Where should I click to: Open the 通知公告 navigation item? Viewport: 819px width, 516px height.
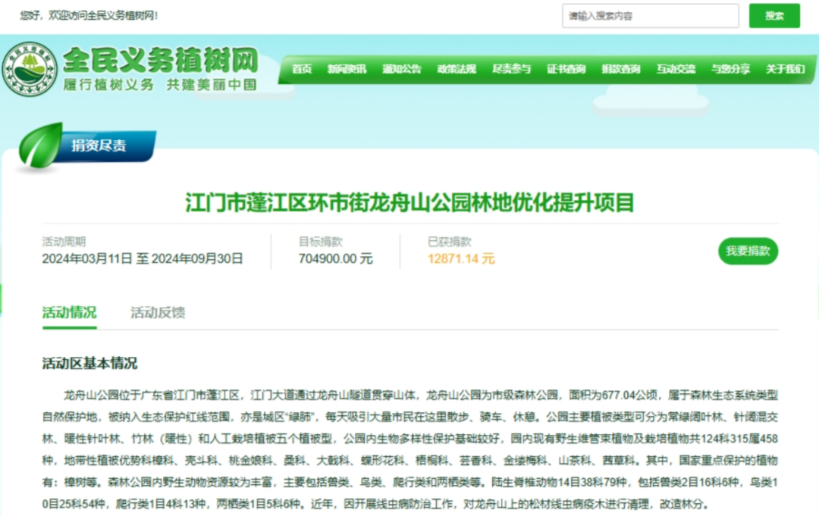(x=402, y=68)
